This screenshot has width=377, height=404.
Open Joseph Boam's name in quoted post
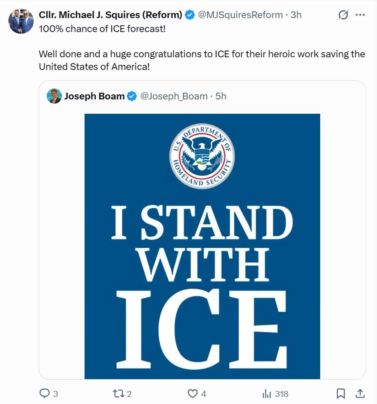tap(94, 96)
